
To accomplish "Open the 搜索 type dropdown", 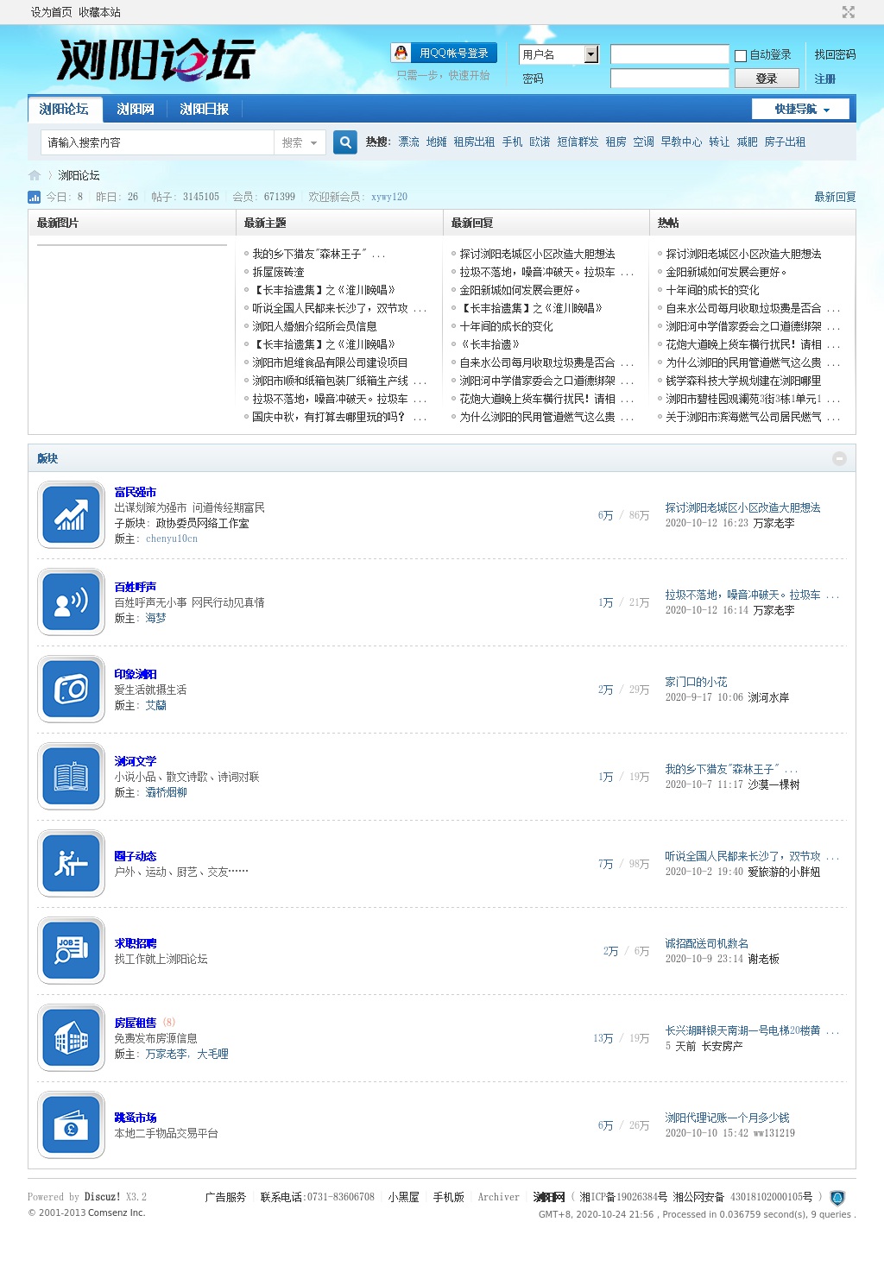I will click(300, 142).
